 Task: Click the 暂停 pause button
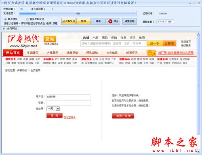pyautogui.click(x=84, y=21)
